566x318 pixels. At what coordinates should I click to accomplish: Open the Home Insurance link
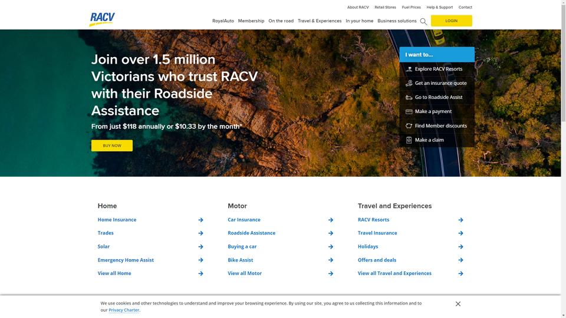point(117,220)
